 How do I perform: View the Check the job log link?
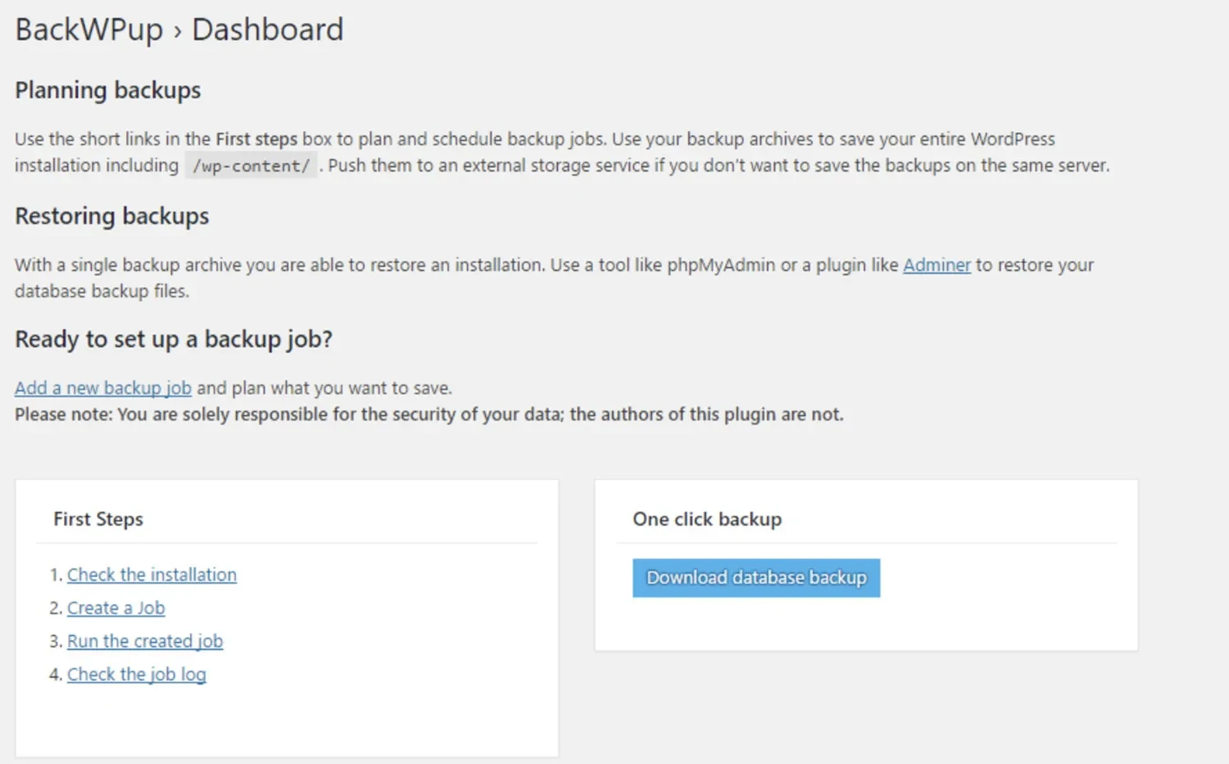[x=137, y=675]
